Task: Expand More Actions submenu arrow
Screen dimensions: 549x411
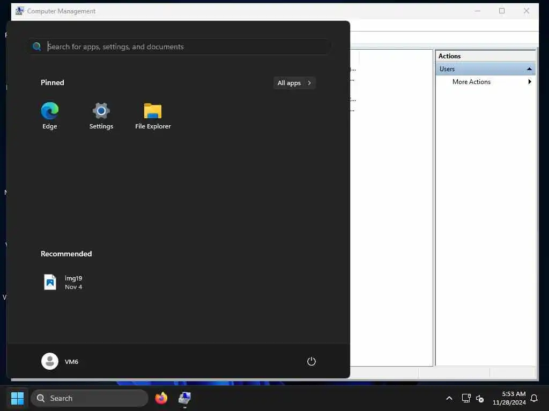Action: click(x=530, y=82)
